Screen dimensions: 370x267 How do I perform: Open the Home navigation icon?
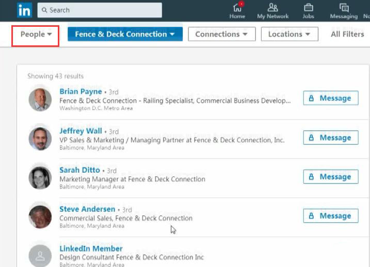click(x=237, y=8)
